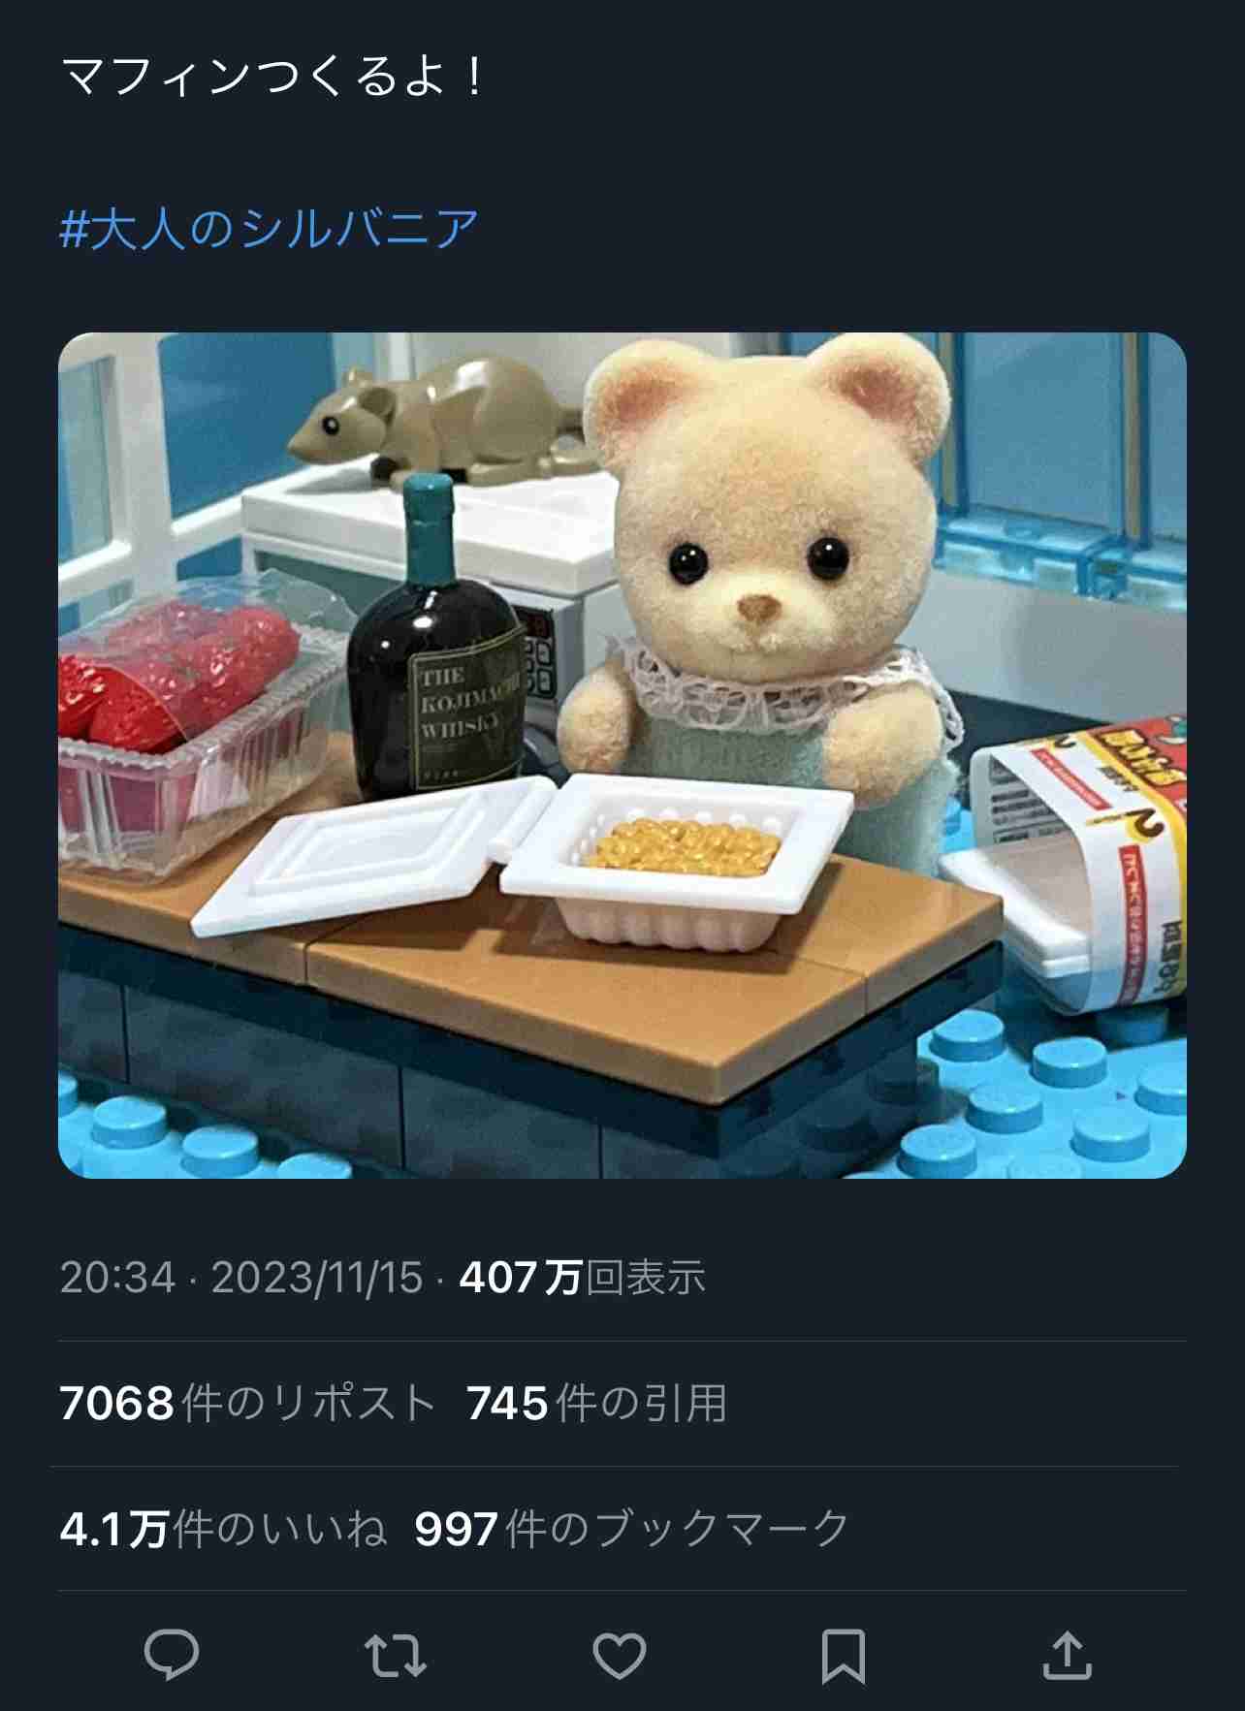
Task: Open the share sheet via share icon
Action: coord(1067,1655)
